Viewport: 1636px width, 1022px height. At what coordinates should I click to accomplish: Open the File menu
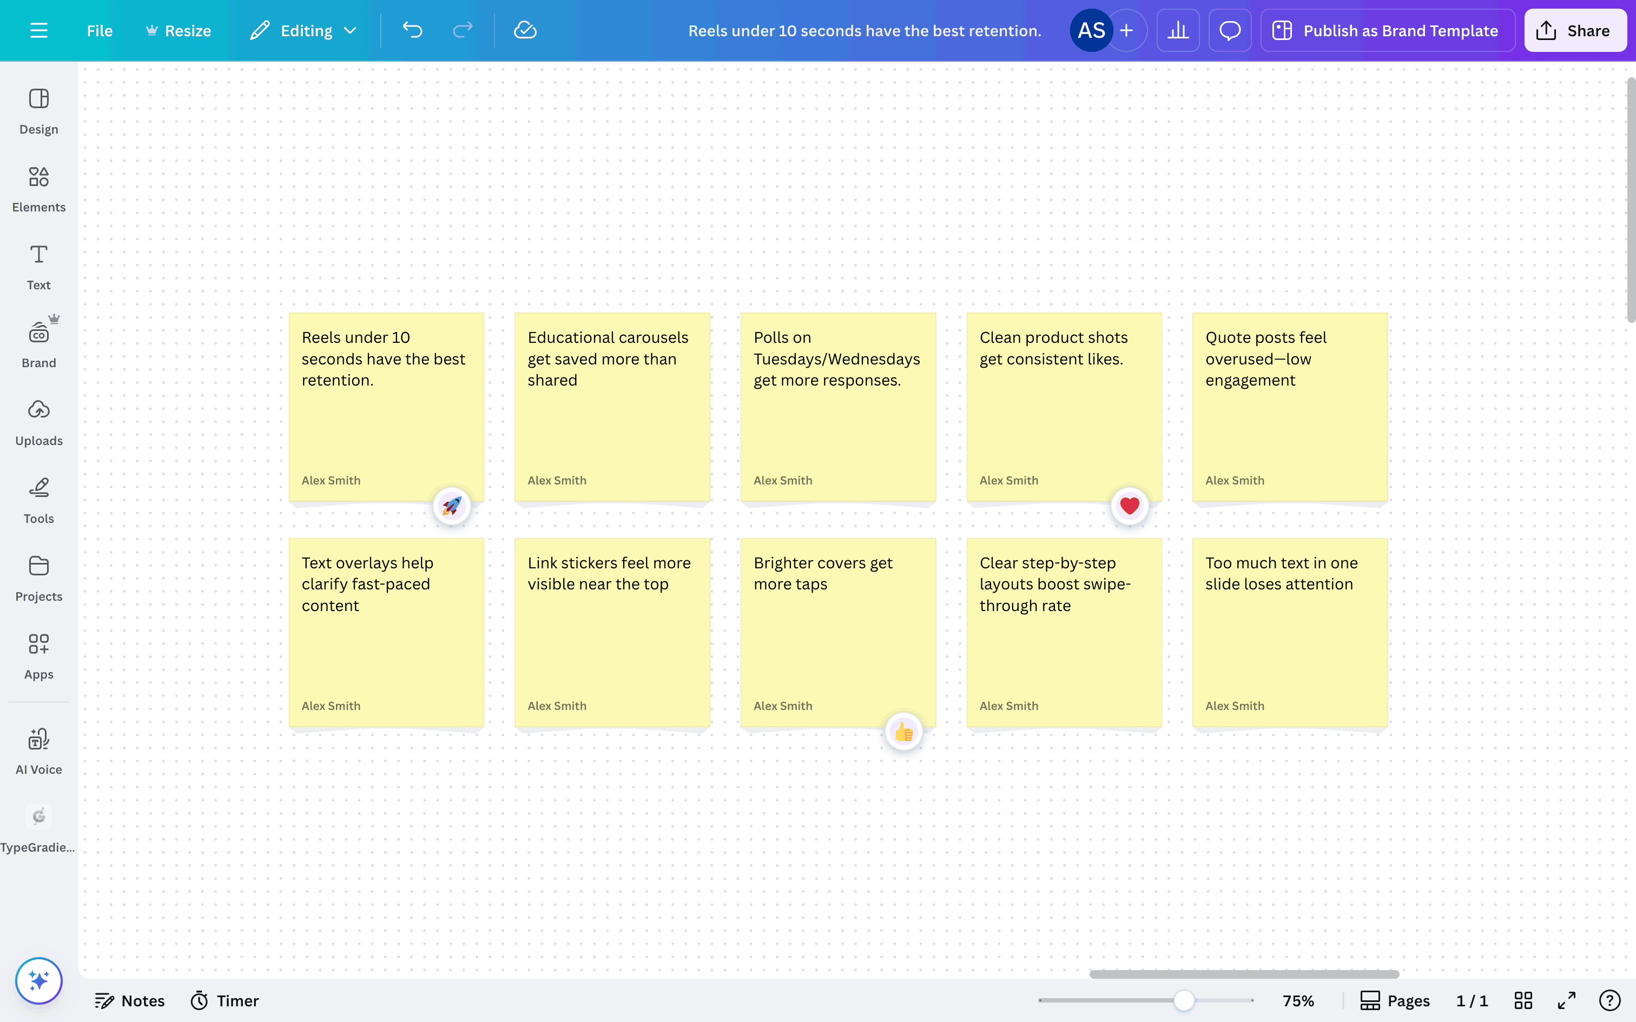100,30
